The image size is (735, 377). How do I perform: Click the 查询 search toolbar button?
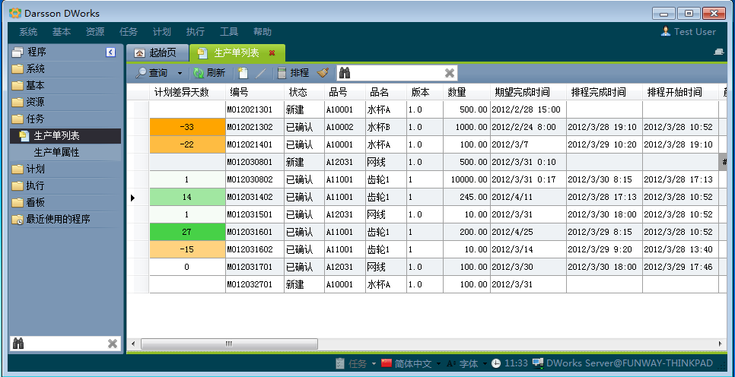coord(151,73)
